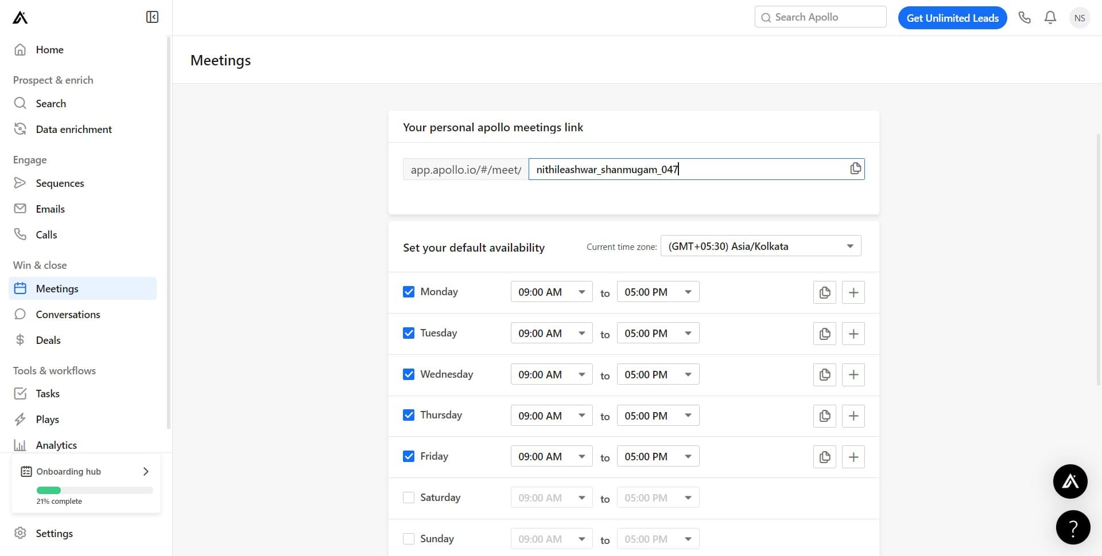Go to Calls in the sidebar
Image resolution: width=1102 pixels, height=556 pixels.
83,234
